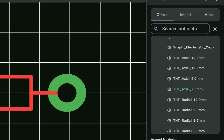Click the chip icon beside THT_Axial_5.0mm
The height and width of the screenshot is (140, 224).
pyautogui.click(x=169, y=79)
